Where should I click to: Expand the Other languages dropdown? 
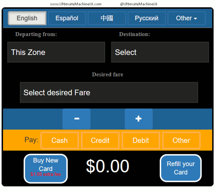[186, 18]
